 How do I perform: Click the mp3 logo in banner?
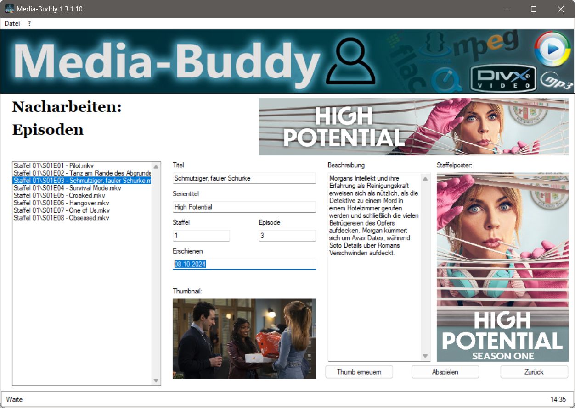[x=556, y=82]
